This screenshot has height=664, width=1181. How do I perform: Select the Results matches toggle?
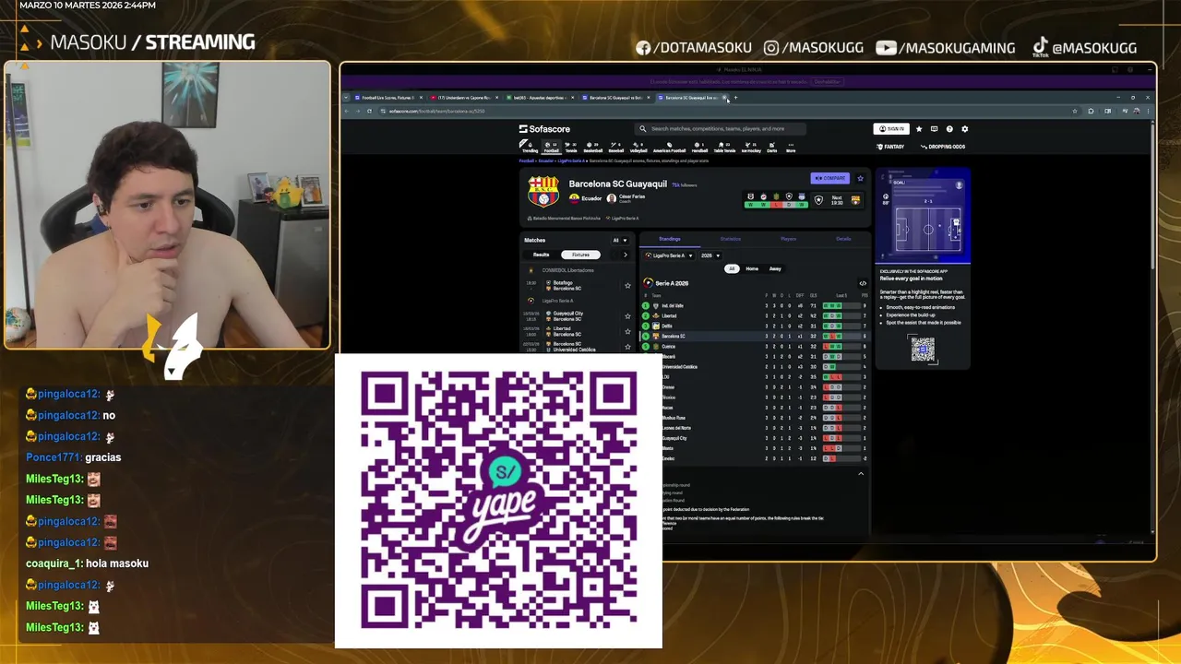[x=542, y=255]
